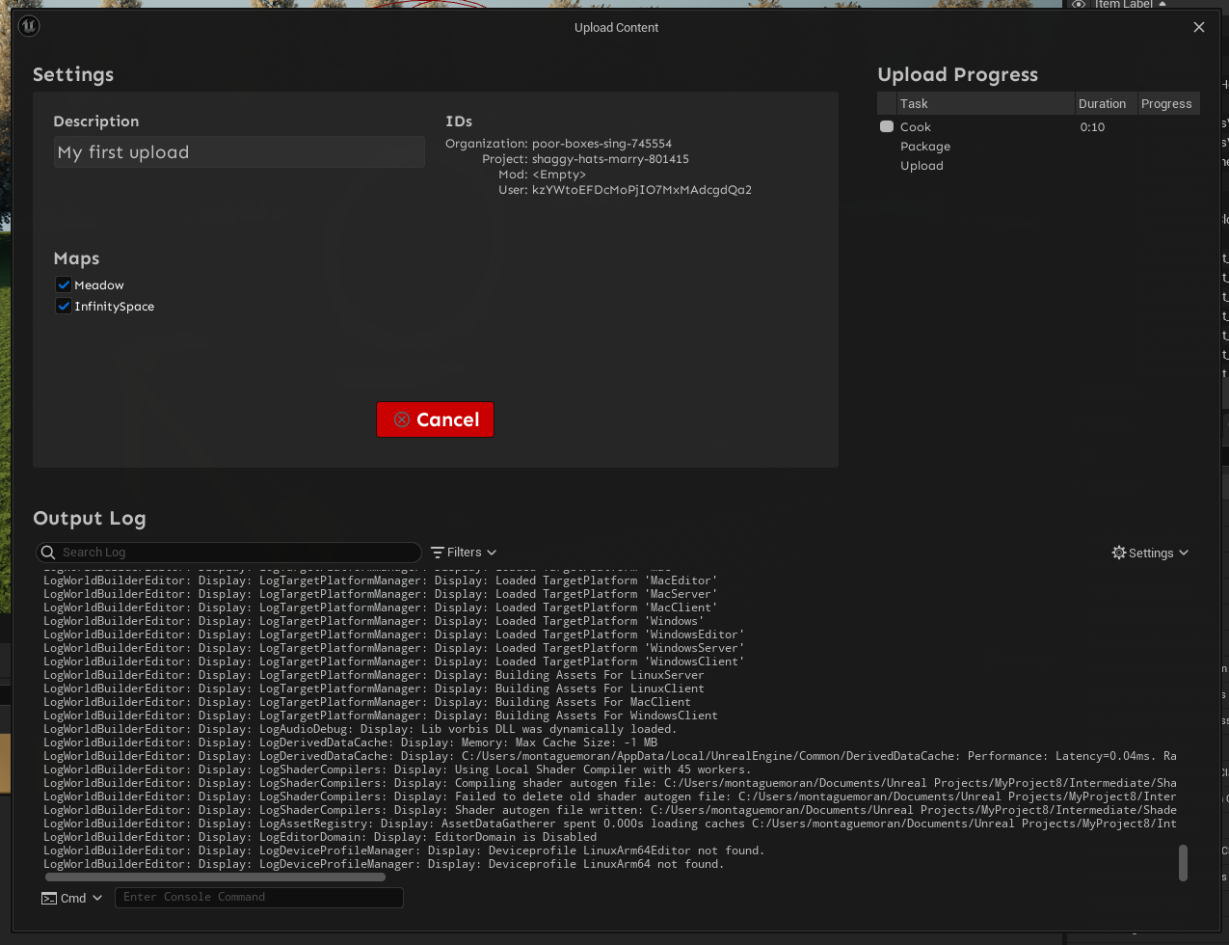Click the magnifier icon in Search Log

tap(48, 553)
